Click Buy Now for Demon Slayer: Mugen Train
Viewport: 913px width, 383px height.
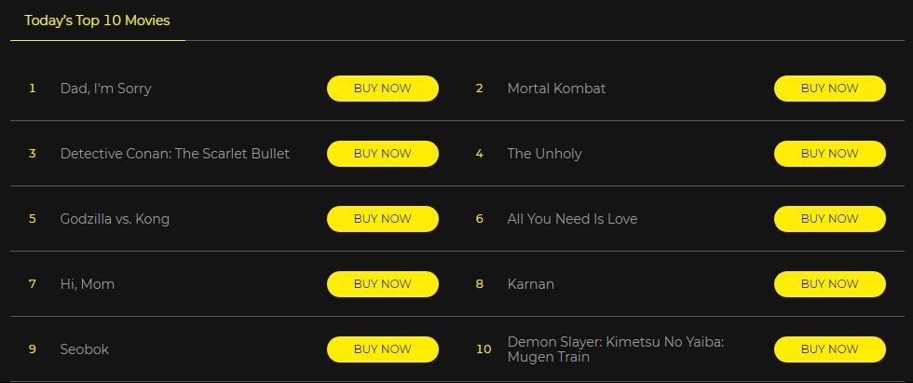pos(829,349)
